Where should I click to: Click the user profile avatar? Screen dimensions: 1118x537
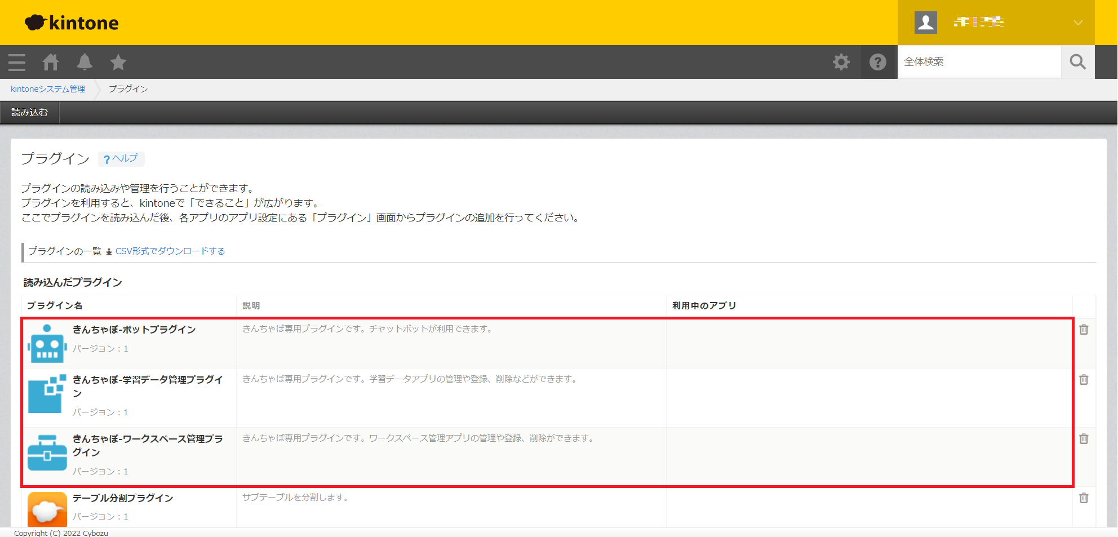pos(925,23)
